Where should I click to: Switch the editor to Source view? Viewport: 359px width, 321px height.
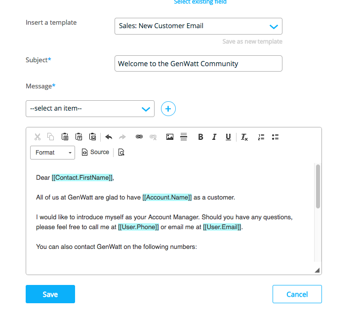95,153
